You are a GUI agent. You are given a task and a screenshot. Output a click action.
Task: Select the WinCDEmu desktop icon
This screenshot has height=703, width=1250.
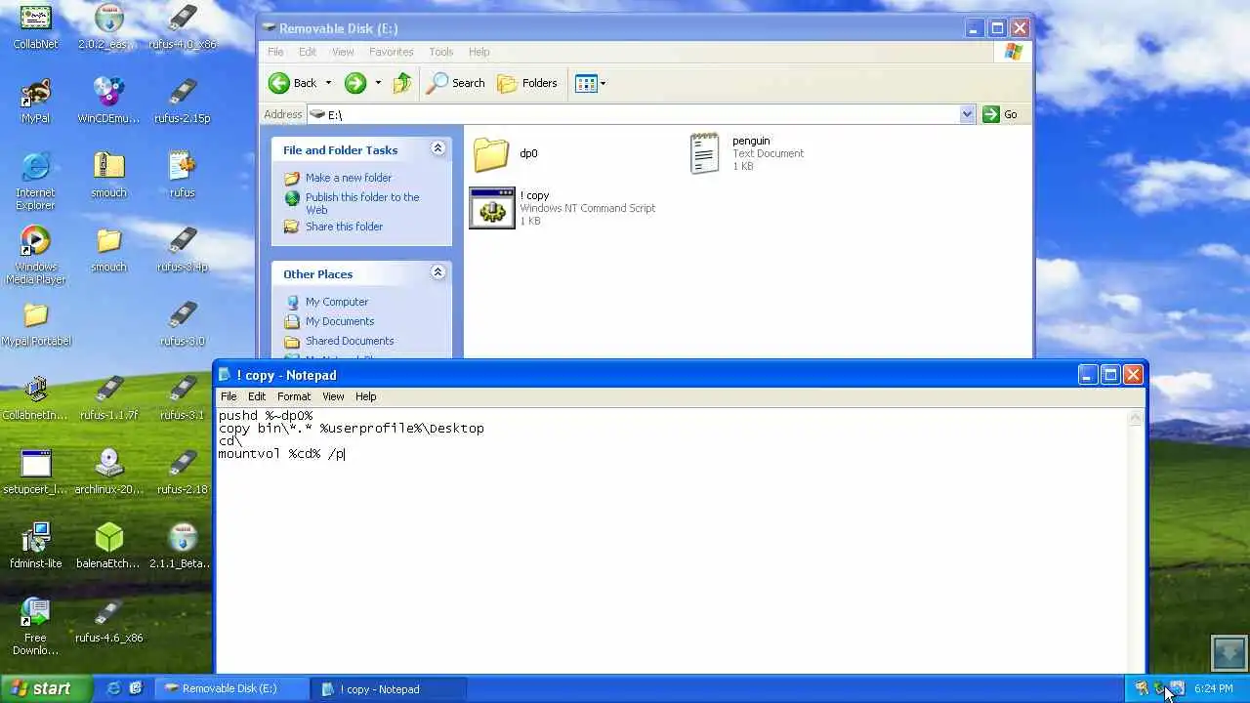coord(108,101)
